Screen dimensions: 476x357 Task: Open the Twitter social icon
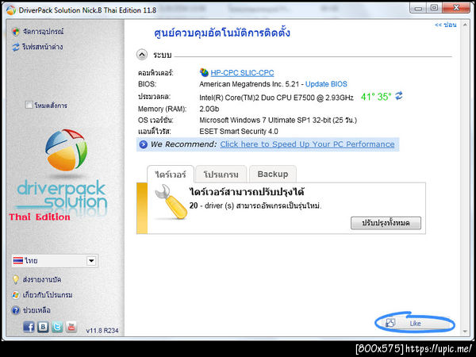pyautogui.click(x=57, y=327)
